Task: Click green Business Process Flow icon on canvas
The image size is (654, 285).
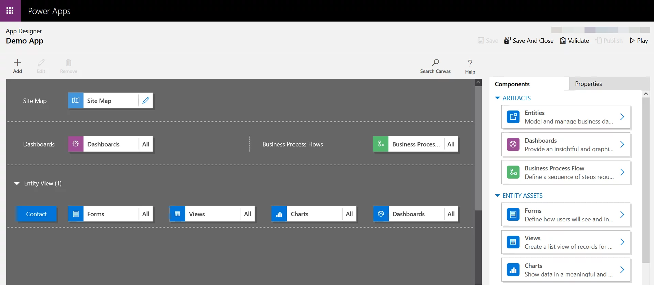Action: (381, 144)
